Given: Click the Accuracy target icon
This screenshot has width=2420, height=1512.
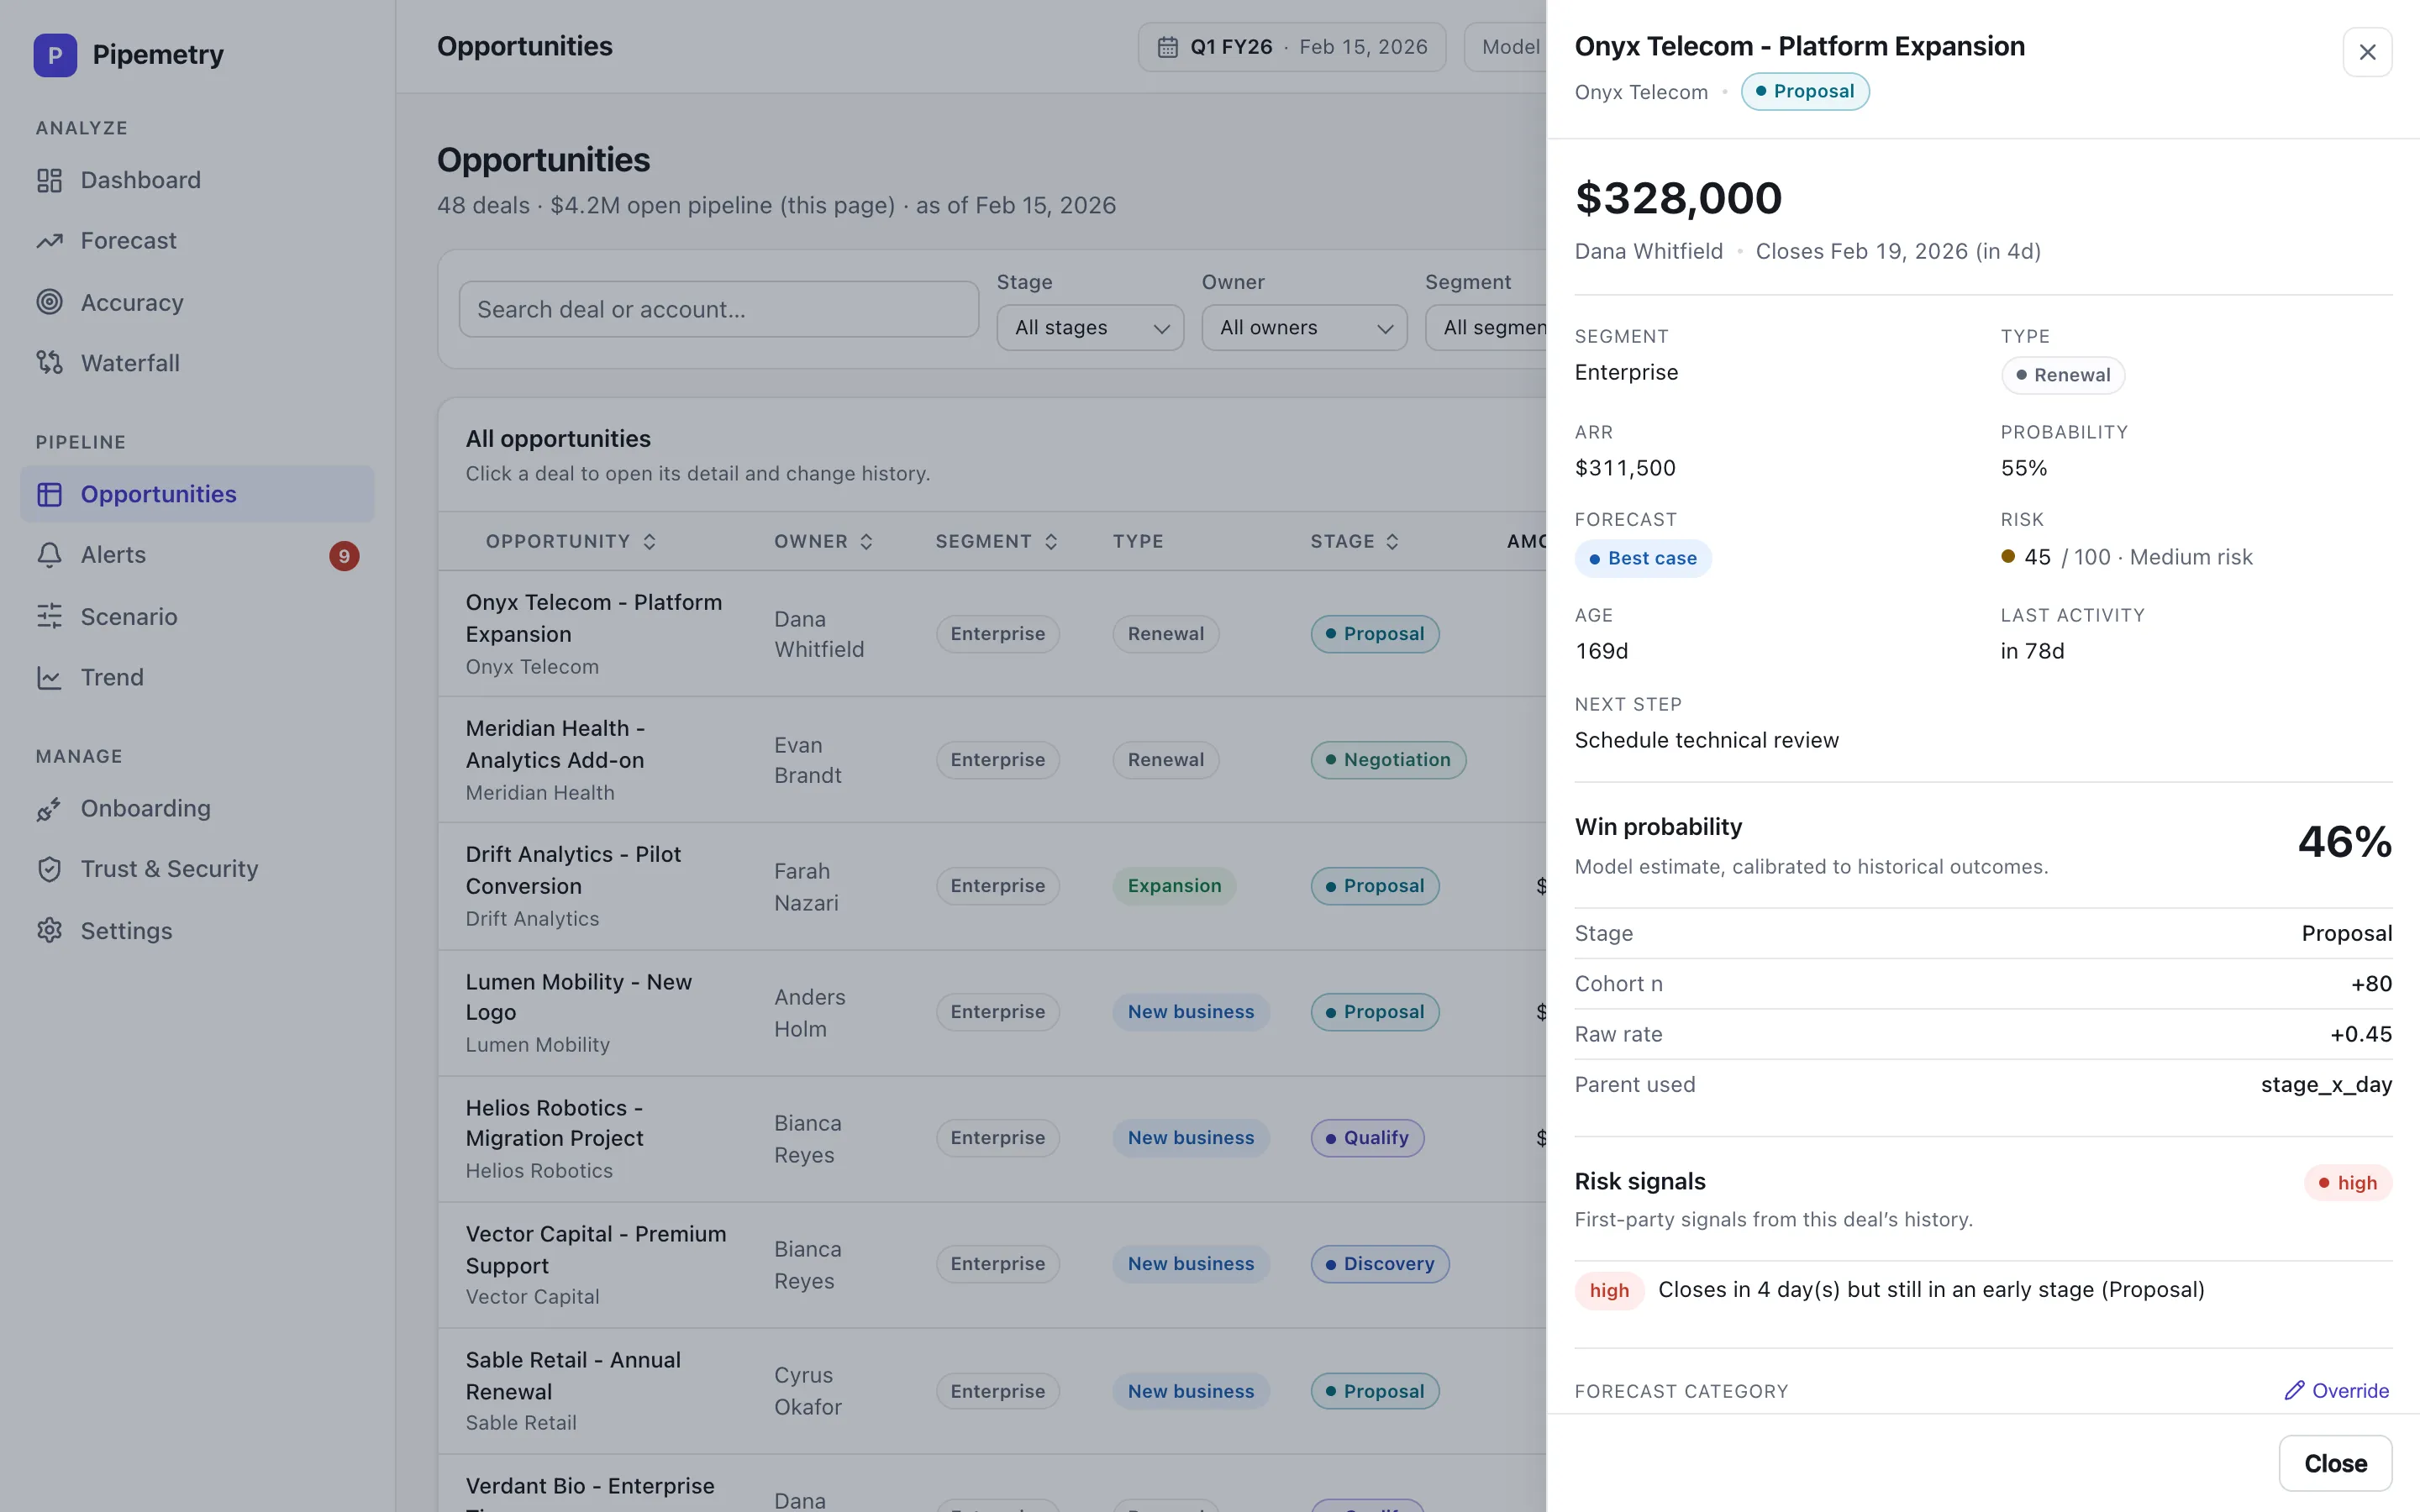Looking at the screenshot, I should coord(49,302).
